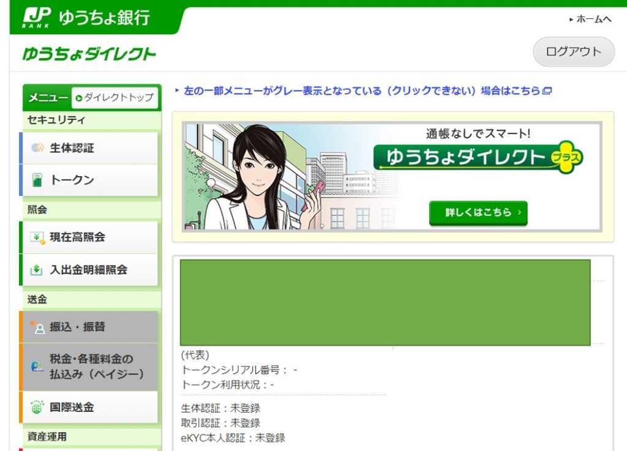Viewport: 627px width, 451px height.
Task: Click the download icon beside 入出金明細照会
Action: 37,270
